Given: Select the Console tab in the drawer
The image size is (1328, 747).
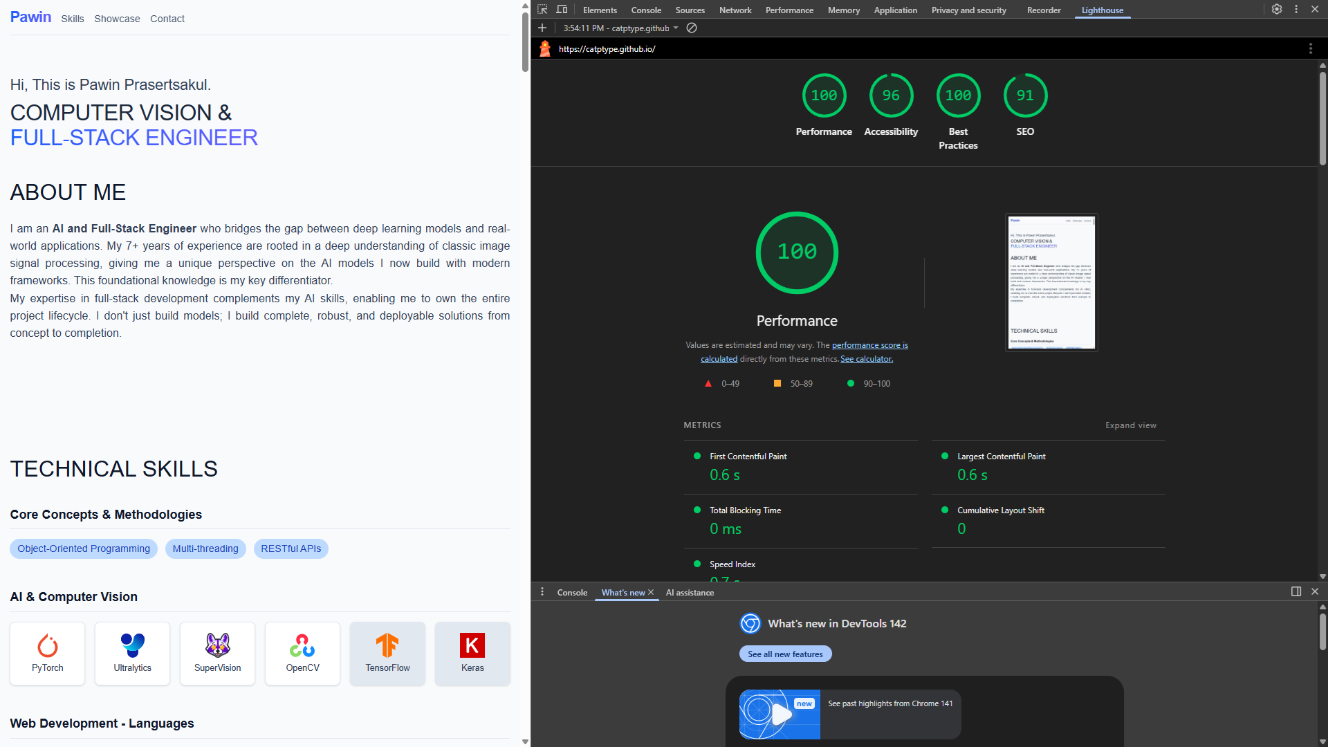Looking at the screenshot, I should 572,593.
